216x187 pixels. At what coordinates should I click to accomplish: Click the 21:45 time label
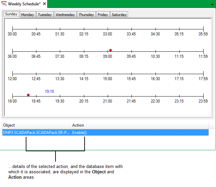pyautogui.click(x=131, y=101)
